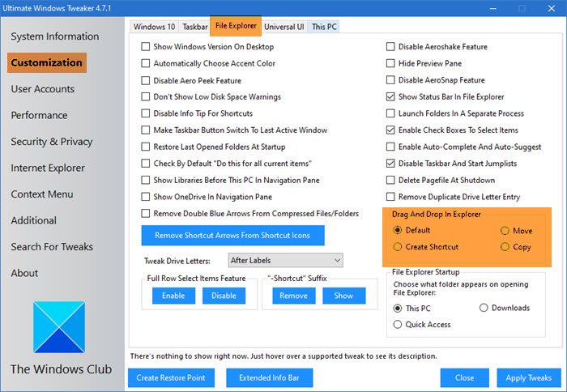The width and height of the screenshot is (567, 392).
Task: Go to Internet Explorer section
Action: [48, 168]
